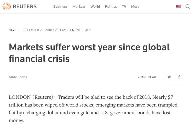Click the December 20, 2018 timestamp
Viewport: 192px width, 126px height.
pos(37,30)
